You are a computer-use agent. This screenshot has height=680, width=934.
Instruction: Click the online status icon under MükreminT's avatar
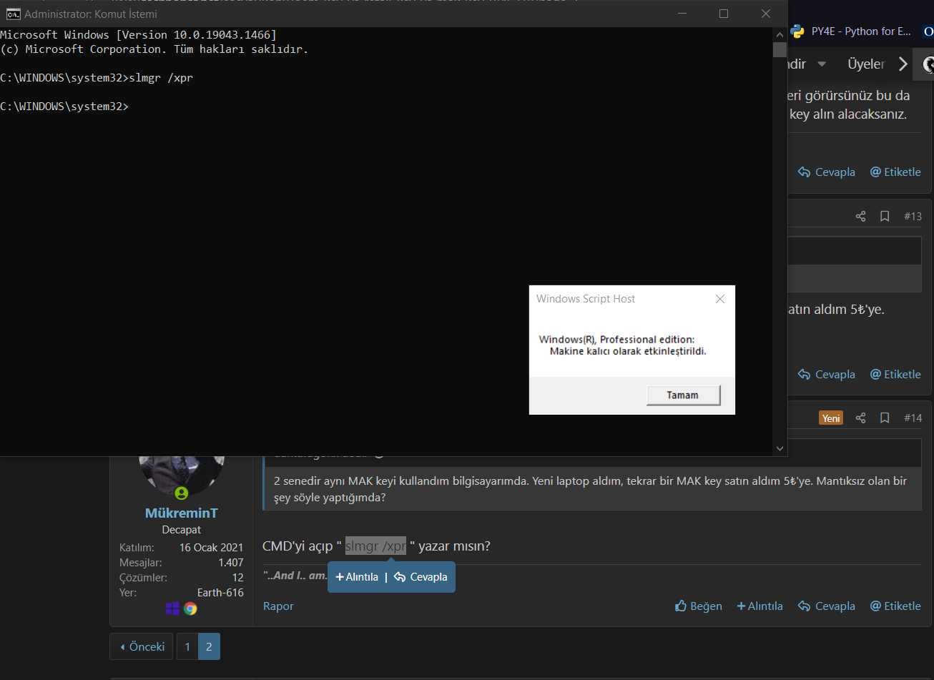click(x=182, y=493)
